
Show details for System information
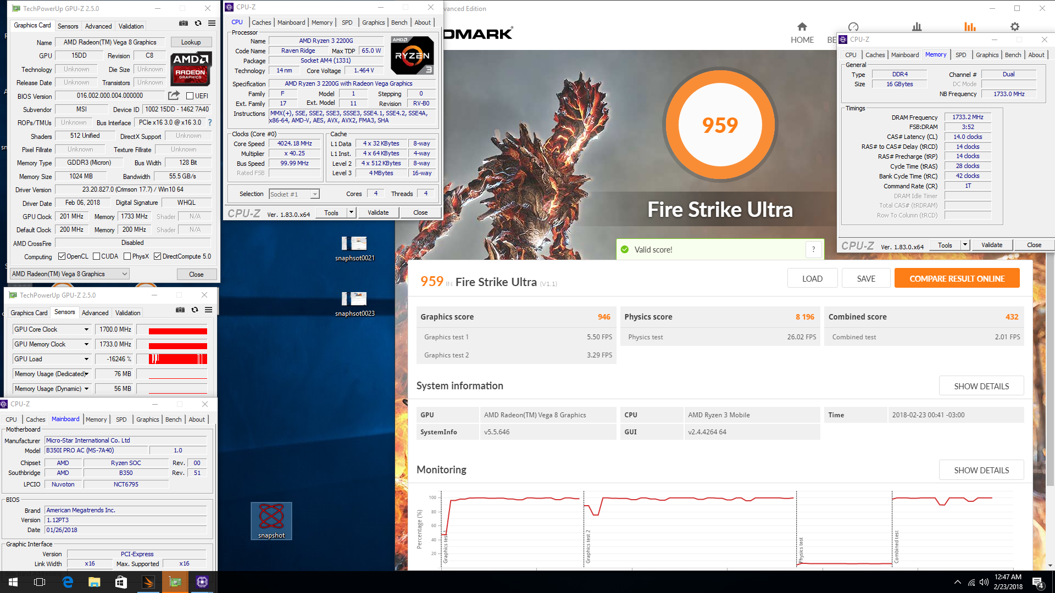[x=981, y=386]
